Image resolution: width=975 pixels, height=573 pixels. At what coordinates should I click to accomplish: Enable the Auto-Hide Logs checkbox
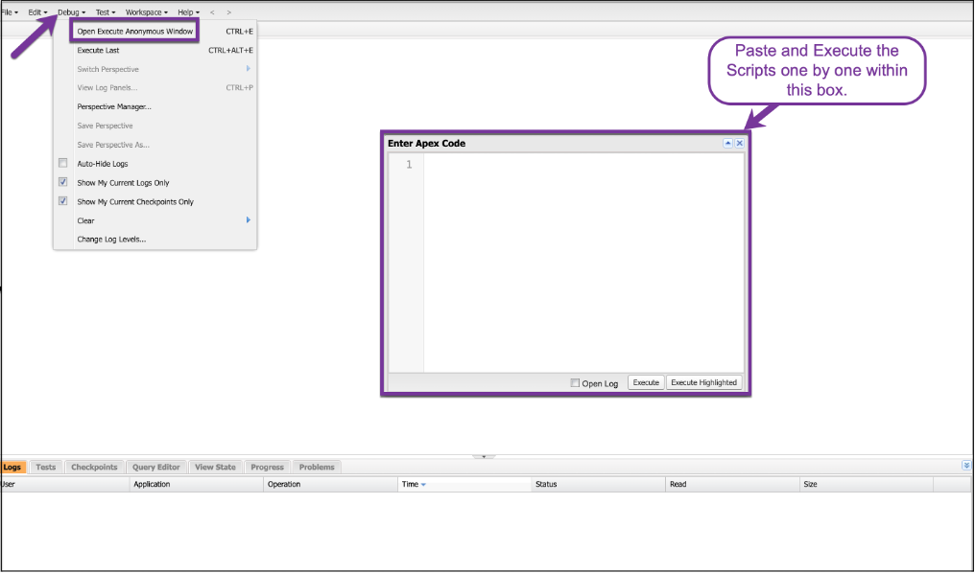click(x=63, y=164)
